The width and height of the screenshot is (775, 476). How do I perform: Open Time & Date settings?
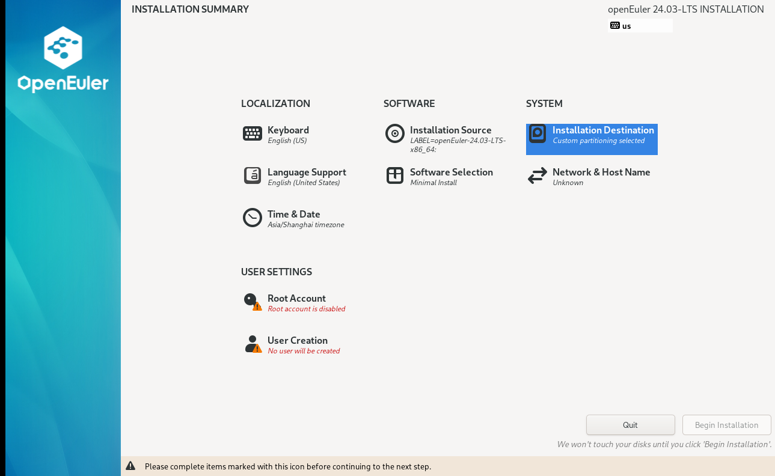coord(293,219)
